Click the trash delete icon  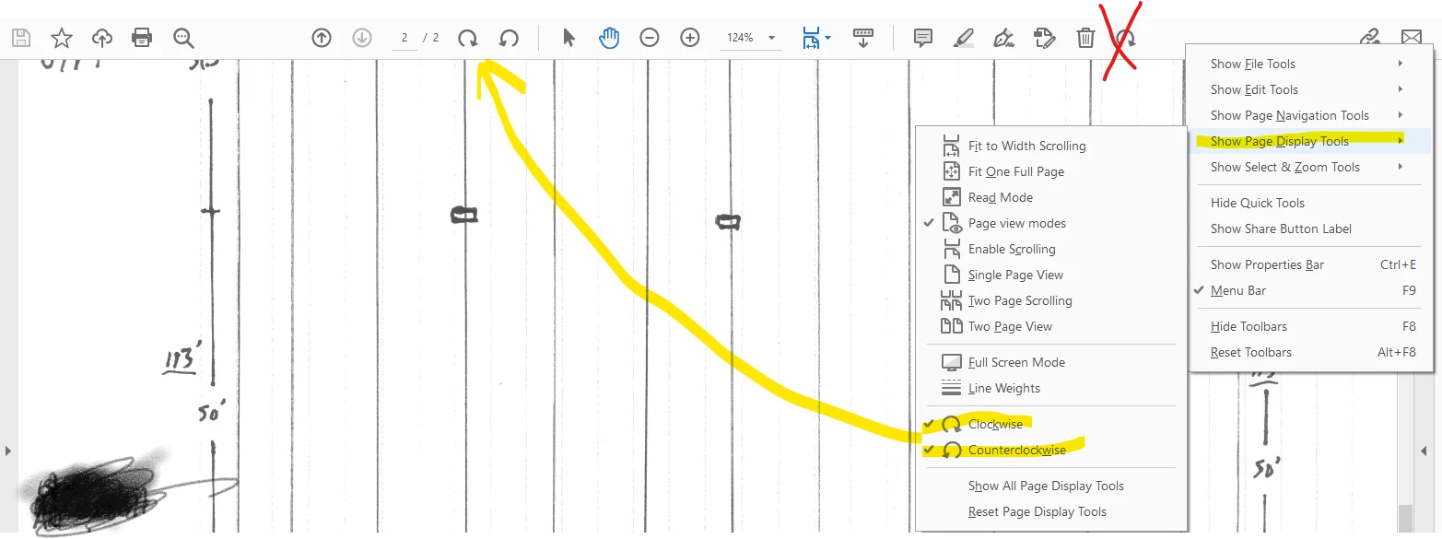(1085, 38)
